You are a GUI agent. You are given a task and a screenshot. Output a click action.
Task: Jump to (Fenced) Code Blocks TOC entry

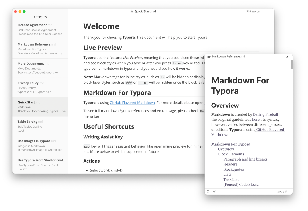tap(241, 185)
